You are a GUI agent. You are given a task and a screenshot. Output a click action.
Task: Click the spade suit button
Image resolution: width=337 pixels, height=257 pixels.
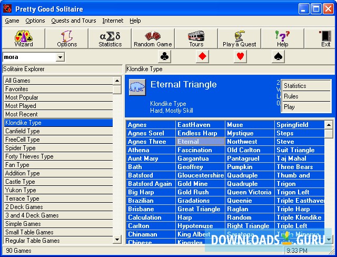pos(279,56)
